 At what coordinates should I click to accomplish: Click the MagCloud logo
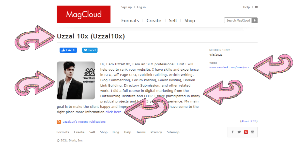coord(83,14)
